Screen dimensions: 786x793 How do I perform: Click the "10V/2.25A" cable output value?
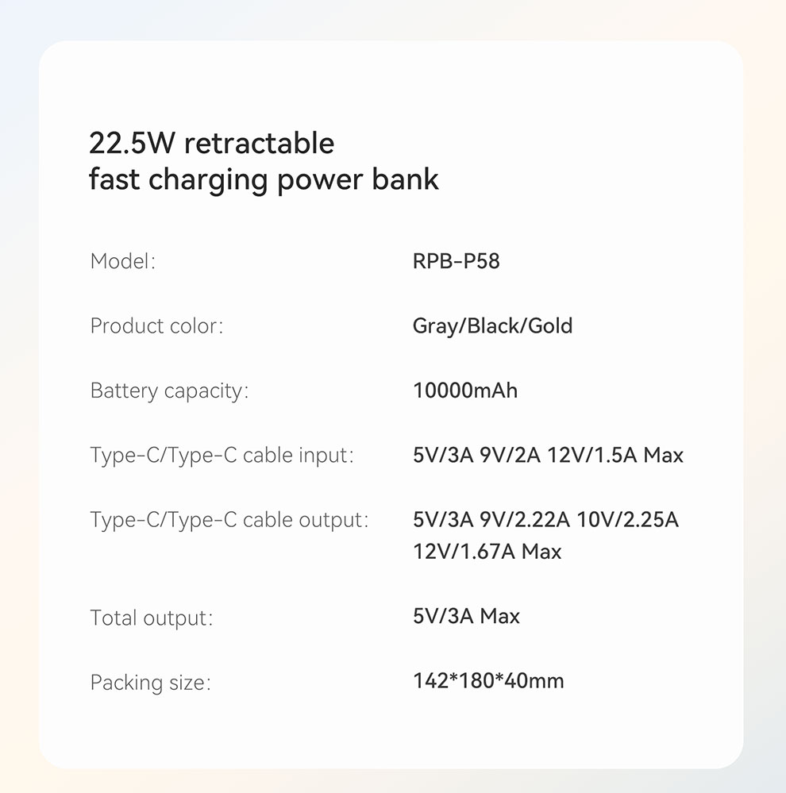628,521
